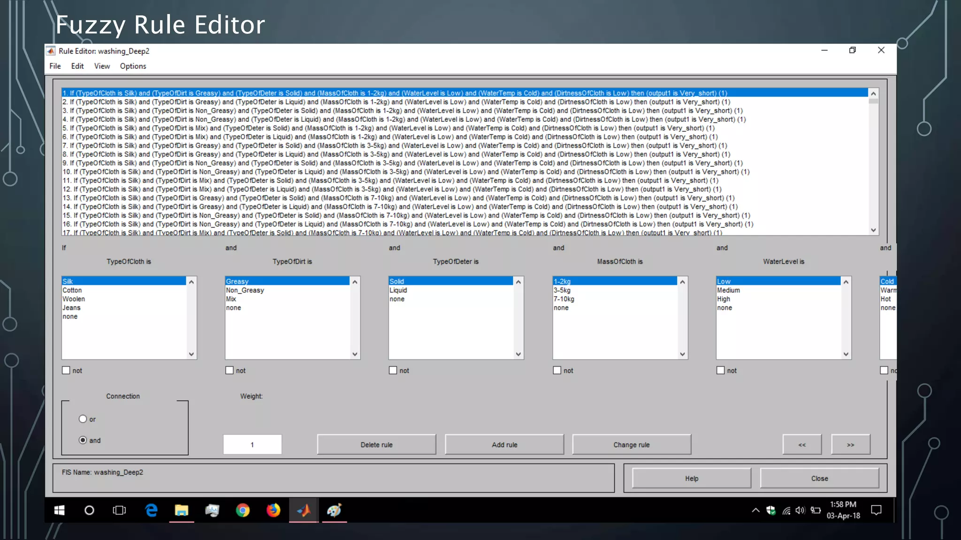The height and width of the screenshot is (540, 961).
Task: Select Woolen in TypeOfCloth list
Action: click(x=124, y=299)
